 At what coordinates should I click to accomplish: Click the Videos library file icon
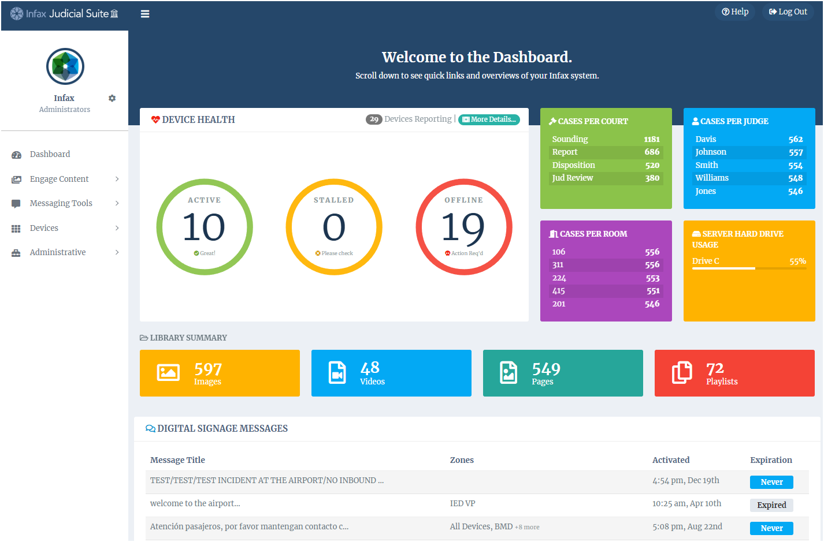pyautogui.click(x=337, y=373)
